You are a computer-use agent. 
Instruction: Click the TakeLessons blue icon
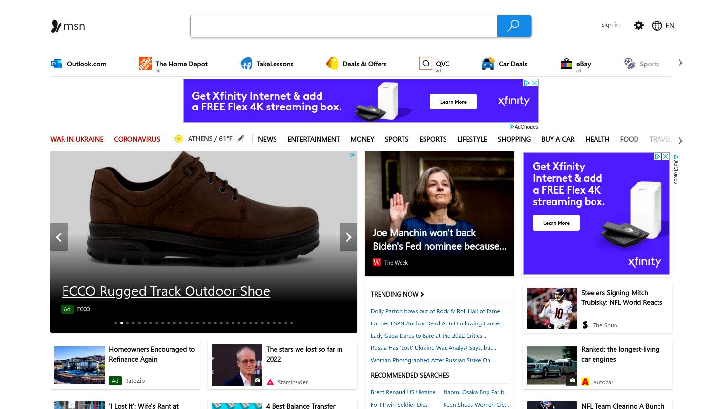246,64
